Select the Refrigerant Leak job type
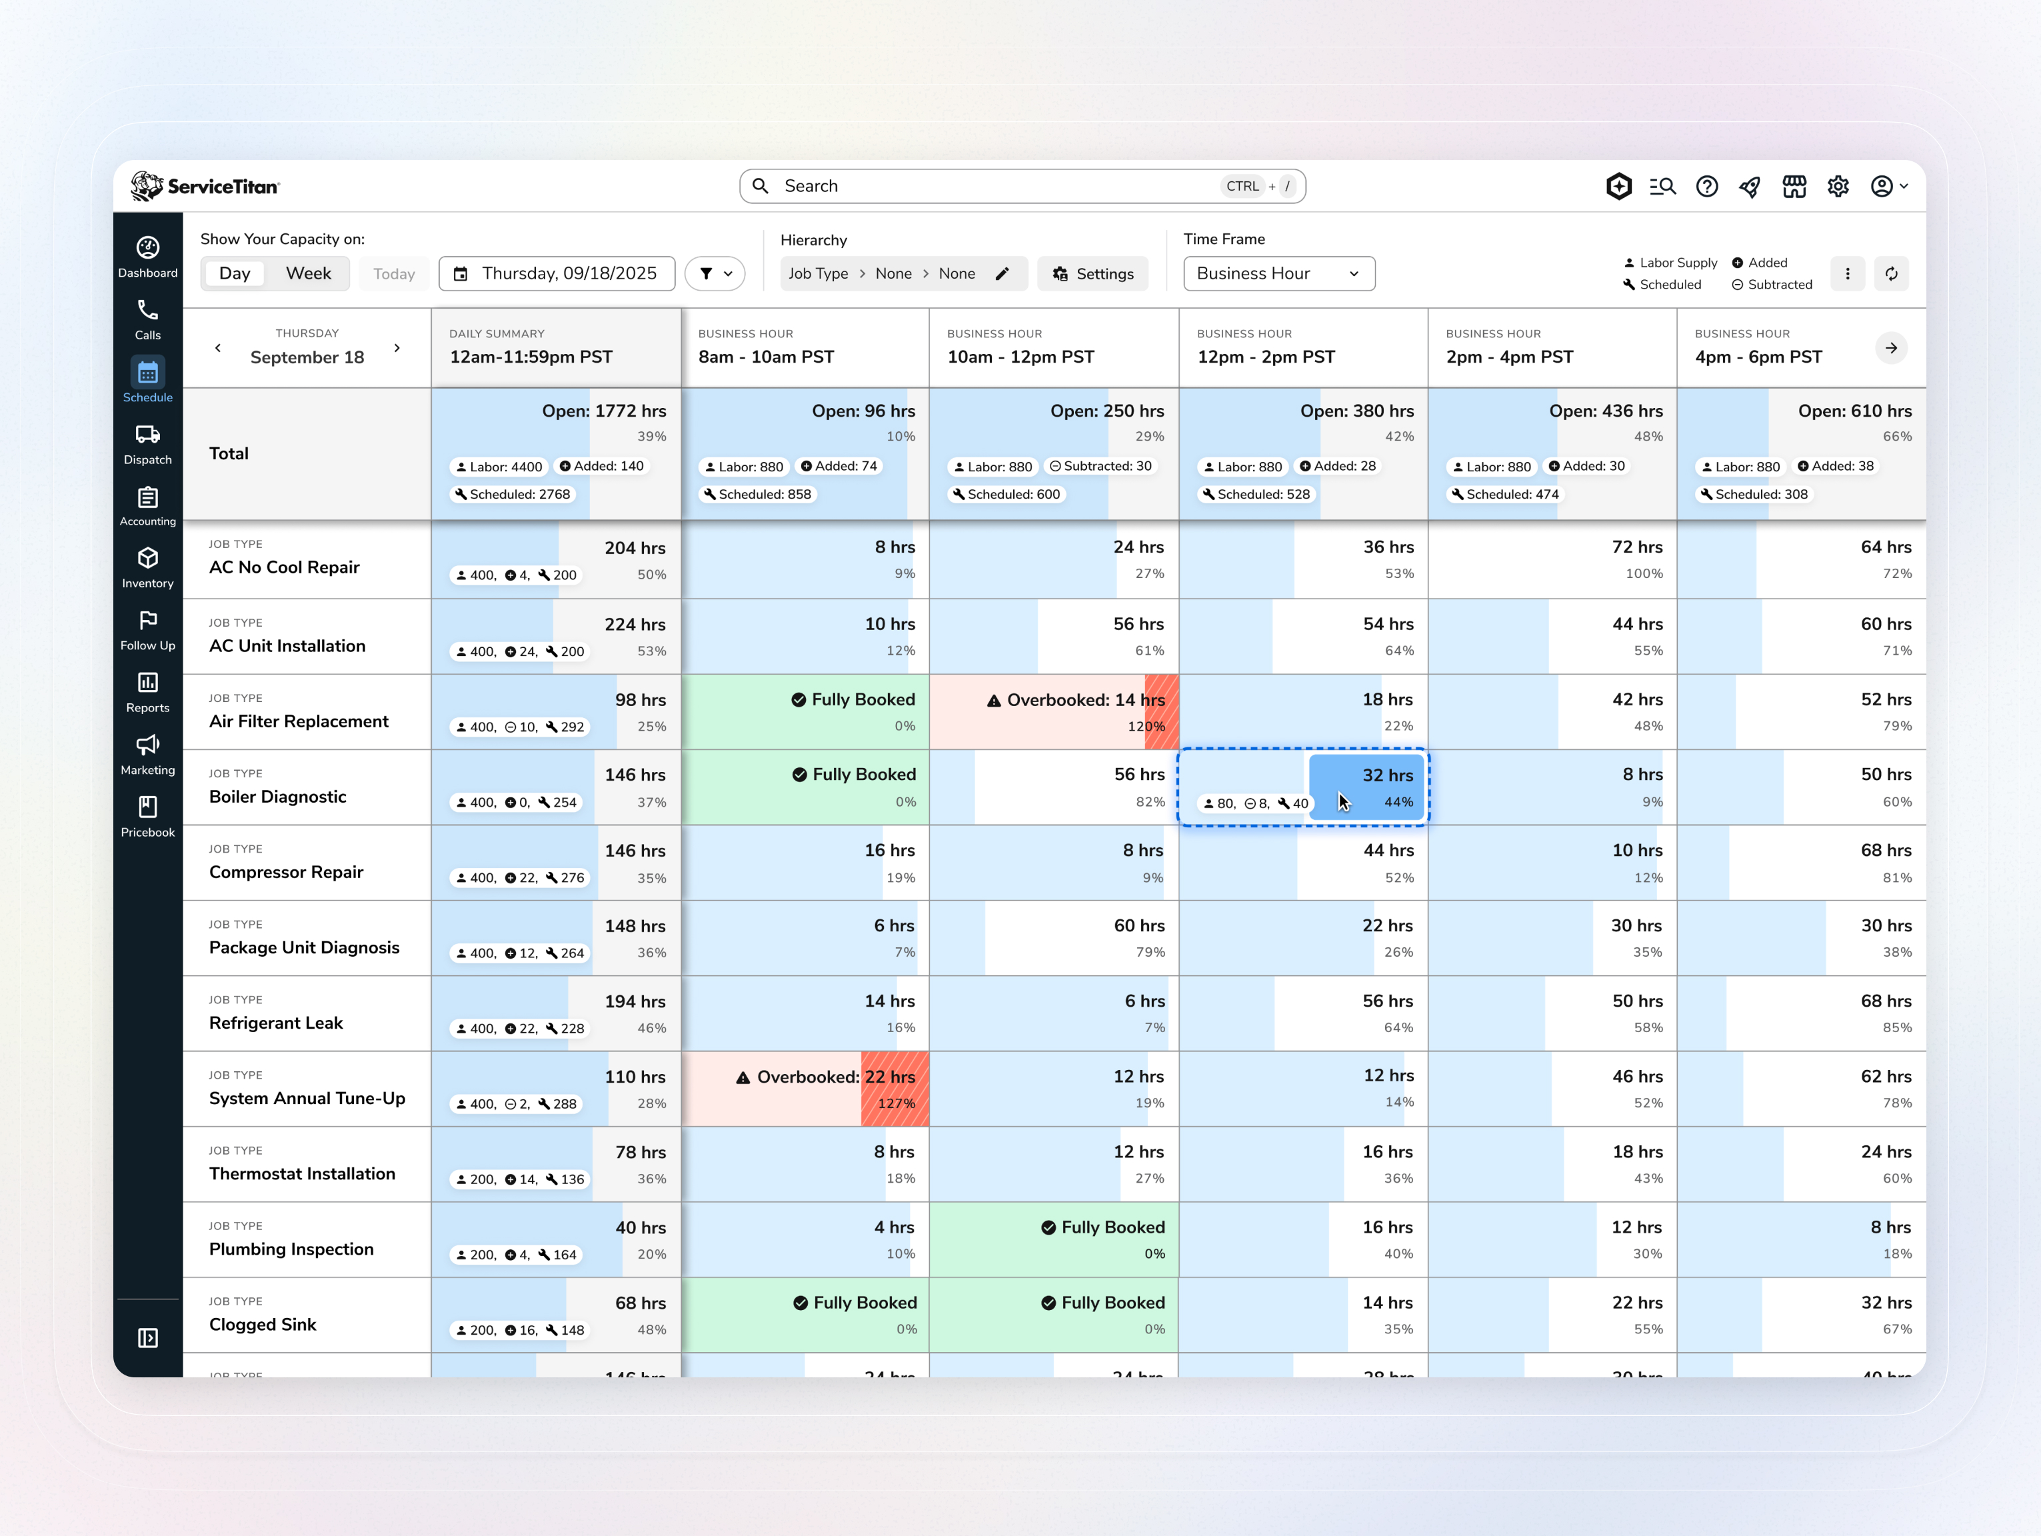The width and height of the screenshot is (2041, 1536). (x=307, y=1013)
